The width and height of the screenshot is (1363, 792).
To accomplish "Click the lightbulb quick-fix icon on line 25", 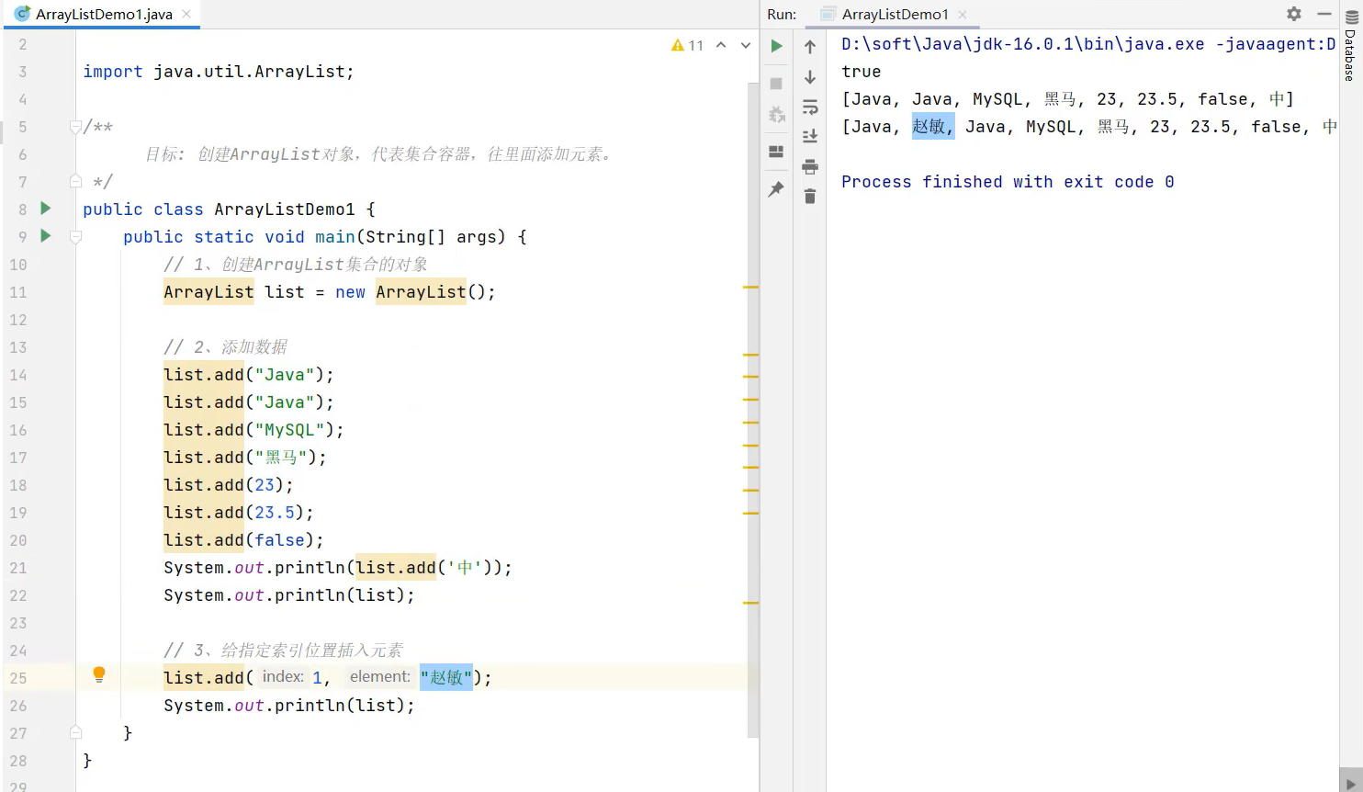I will click(x=99, y=675).
